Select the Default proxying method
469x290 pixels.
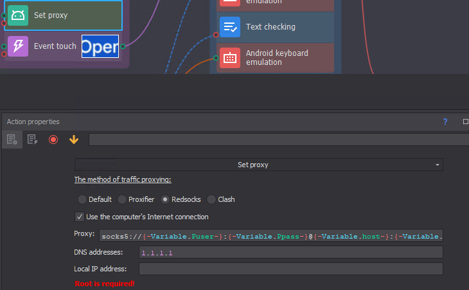82,199
